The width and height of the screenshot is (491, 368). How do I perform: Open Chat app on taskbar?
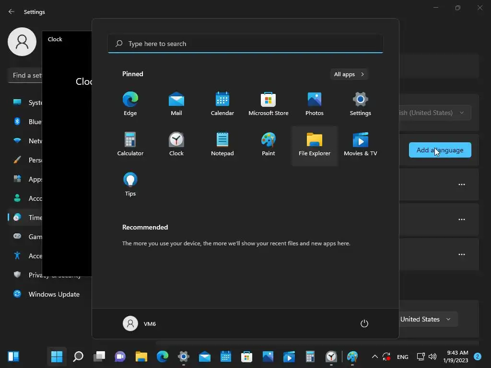120,356
